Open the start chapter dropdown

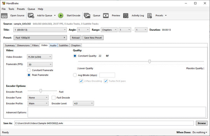click(125, 30)
